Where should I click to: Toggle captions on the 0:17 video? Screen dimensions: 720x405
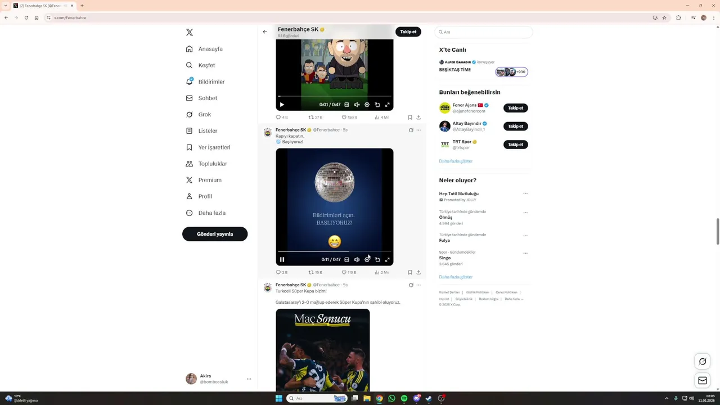(x=346, y=259)
